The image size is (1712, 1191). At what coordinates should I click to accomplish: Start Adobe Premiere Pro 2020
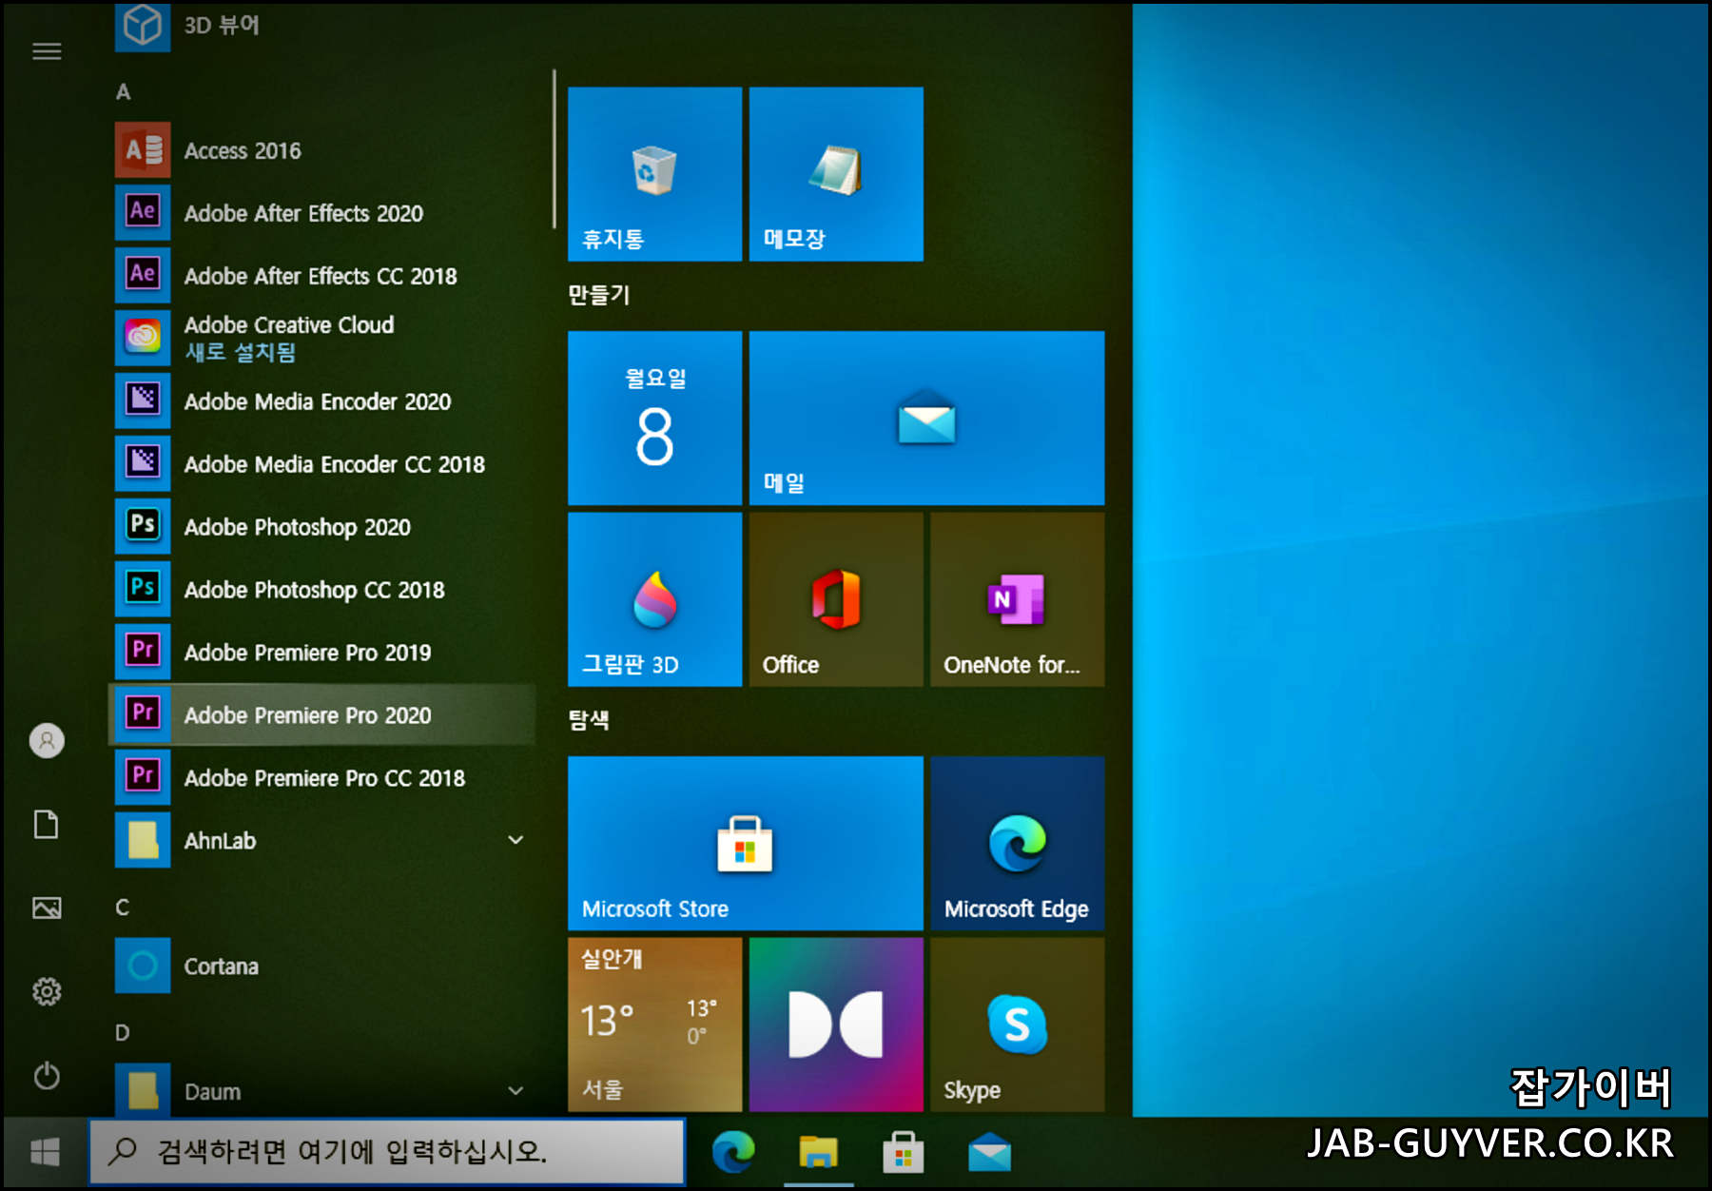point(321,714)
